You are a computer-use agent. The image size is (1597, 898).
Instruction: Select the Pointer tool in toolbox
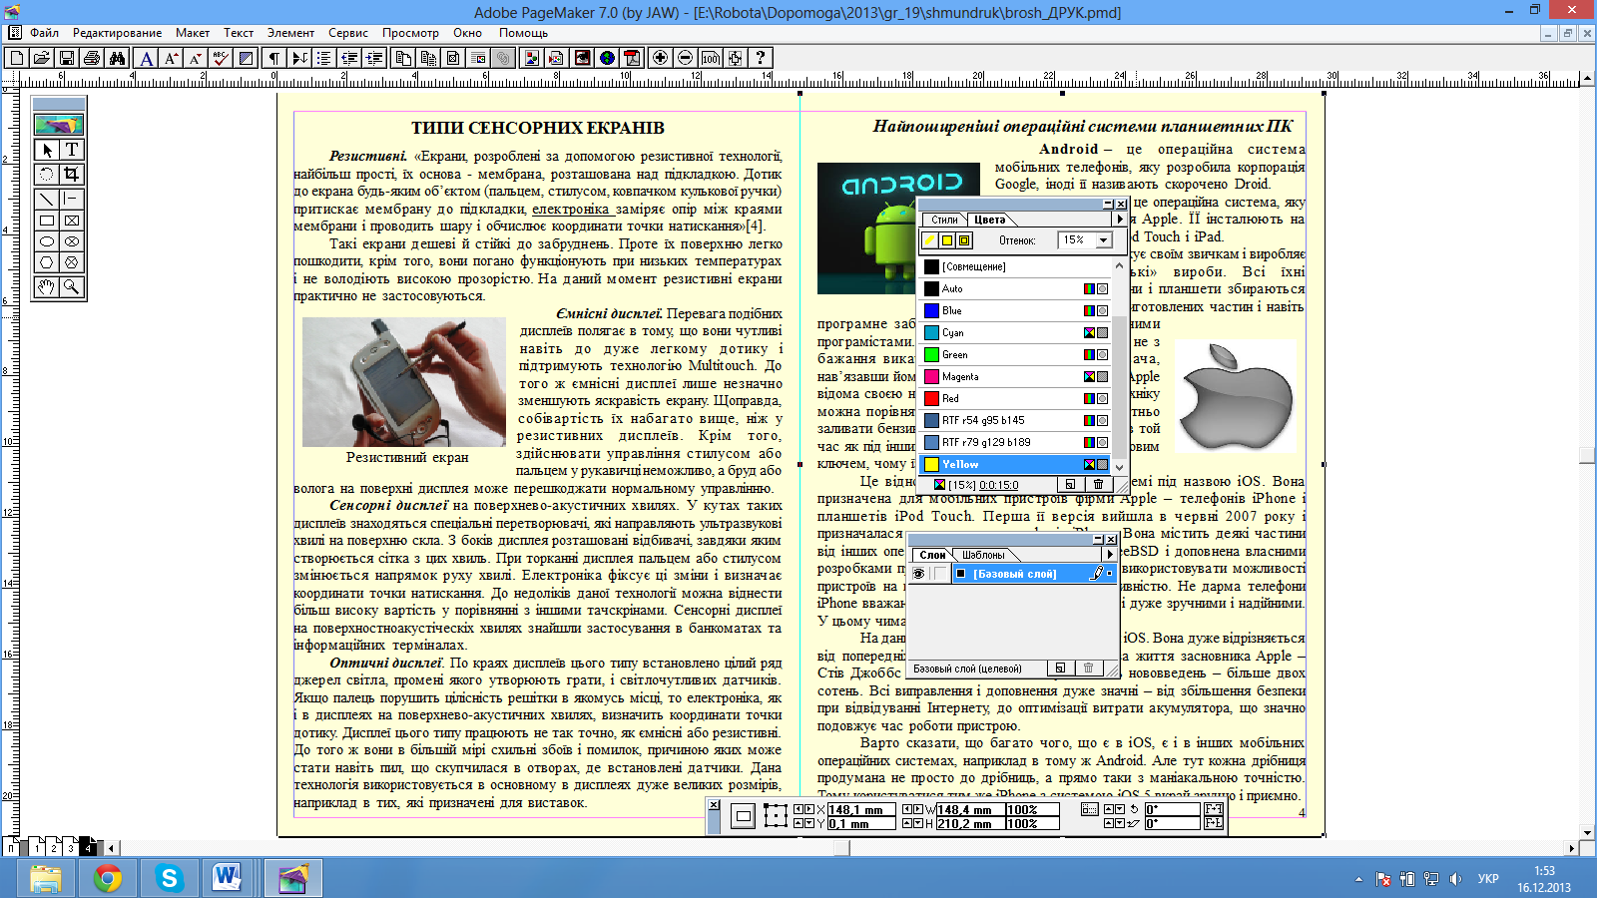47,150
